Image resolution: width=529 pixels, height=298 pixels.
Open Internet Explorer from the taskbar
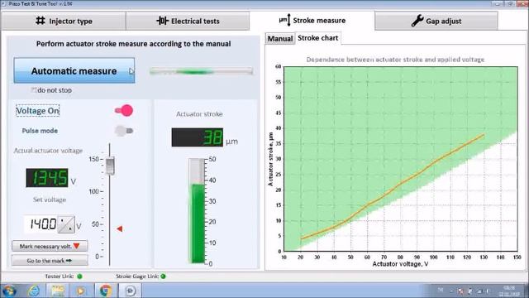[x=33, y=291]
